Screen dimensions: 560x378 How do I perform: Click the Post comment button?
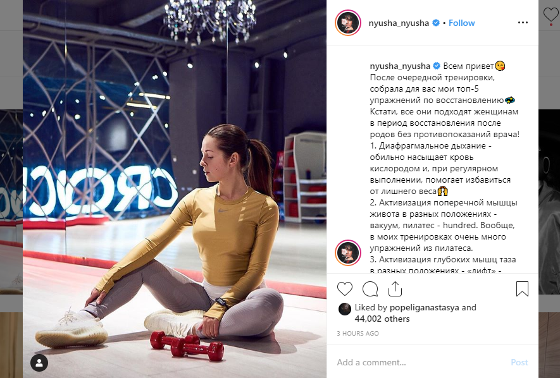pyautogui.click(x=520, y=362)
